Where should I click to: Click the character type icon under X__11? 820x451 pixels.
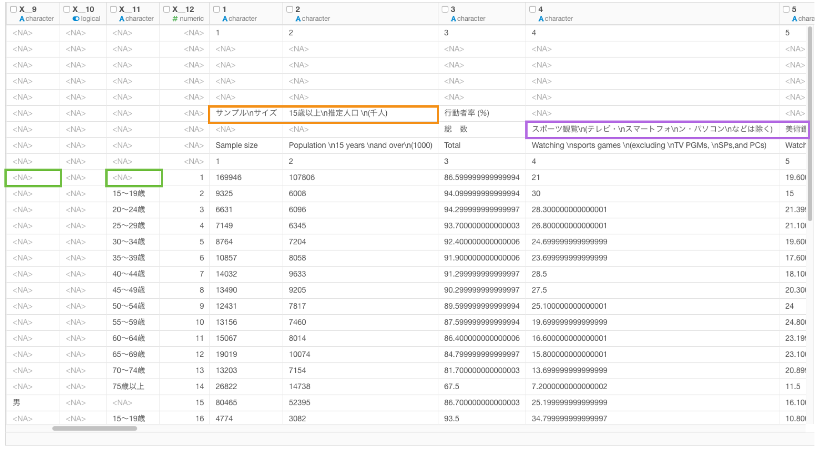click(122, 18)
